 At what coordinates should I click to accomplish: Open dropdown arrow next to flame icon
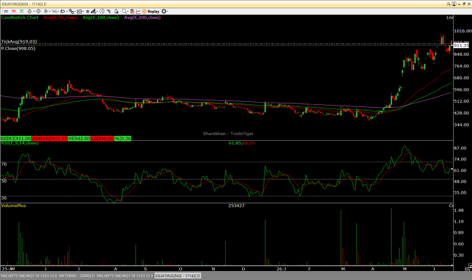point(34,11)
